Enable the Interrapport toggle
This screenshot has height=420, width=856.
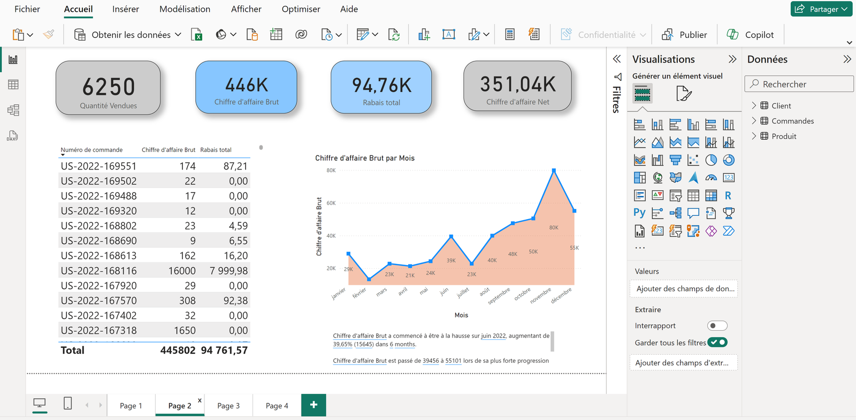tap(717, 326)
